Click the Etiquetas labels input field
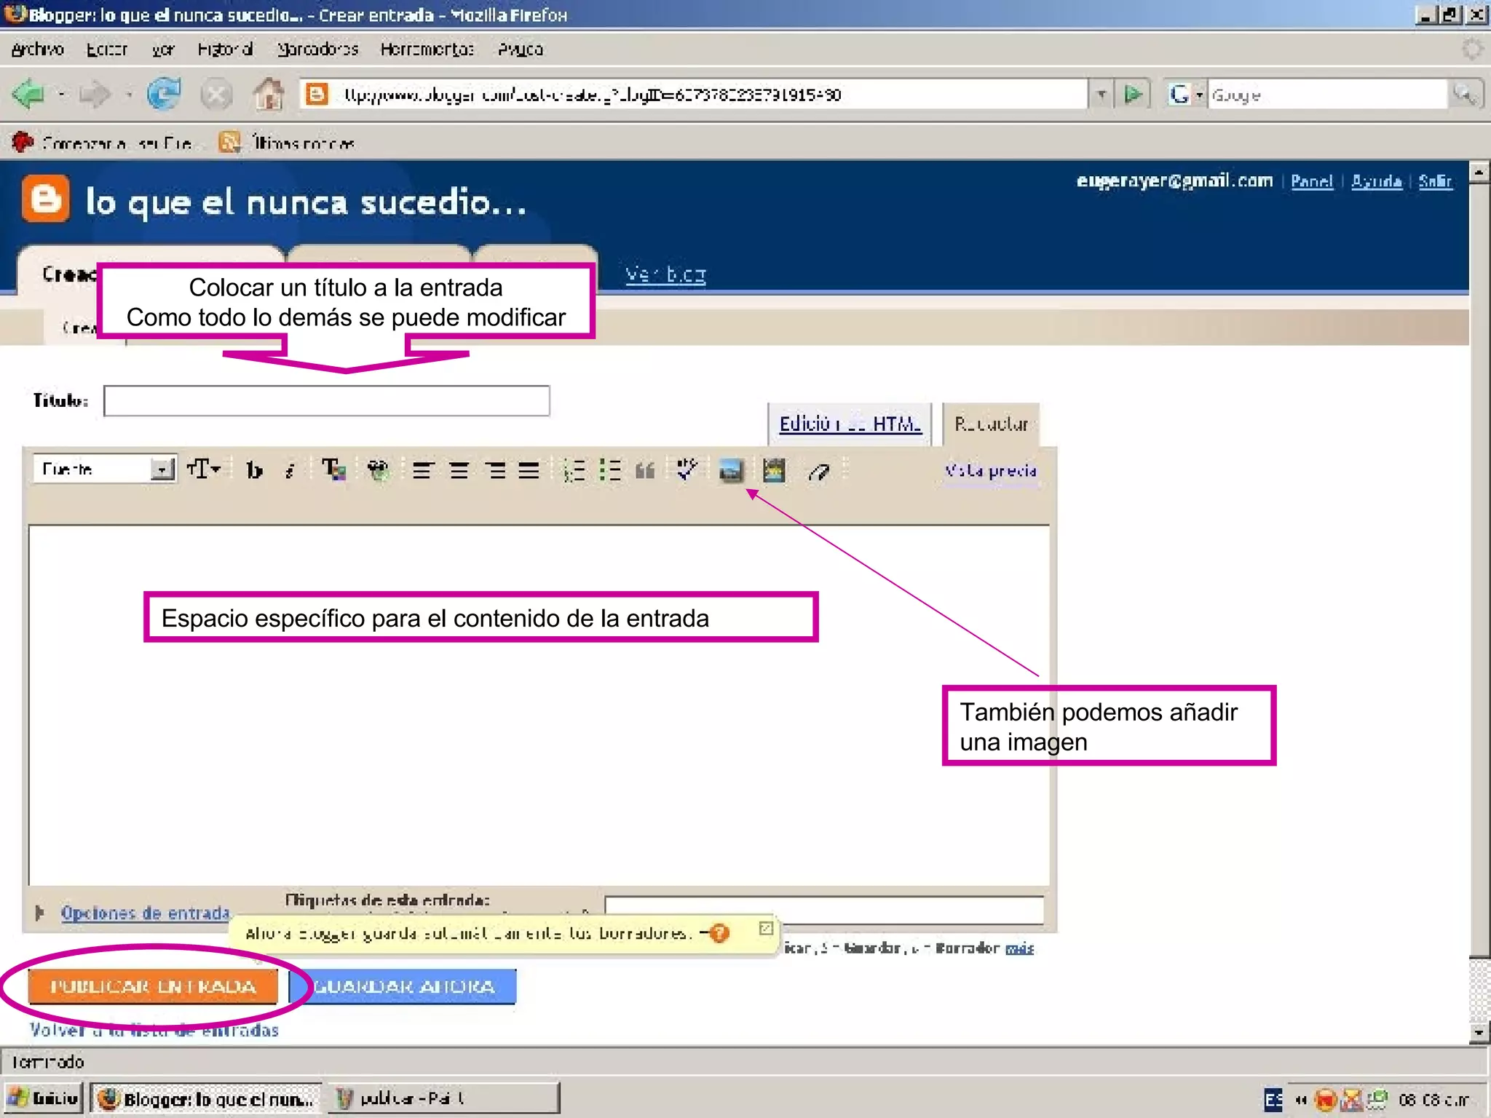This screenshot has height=1118, width=1491. pyautogui.click(x=824, y=910)
